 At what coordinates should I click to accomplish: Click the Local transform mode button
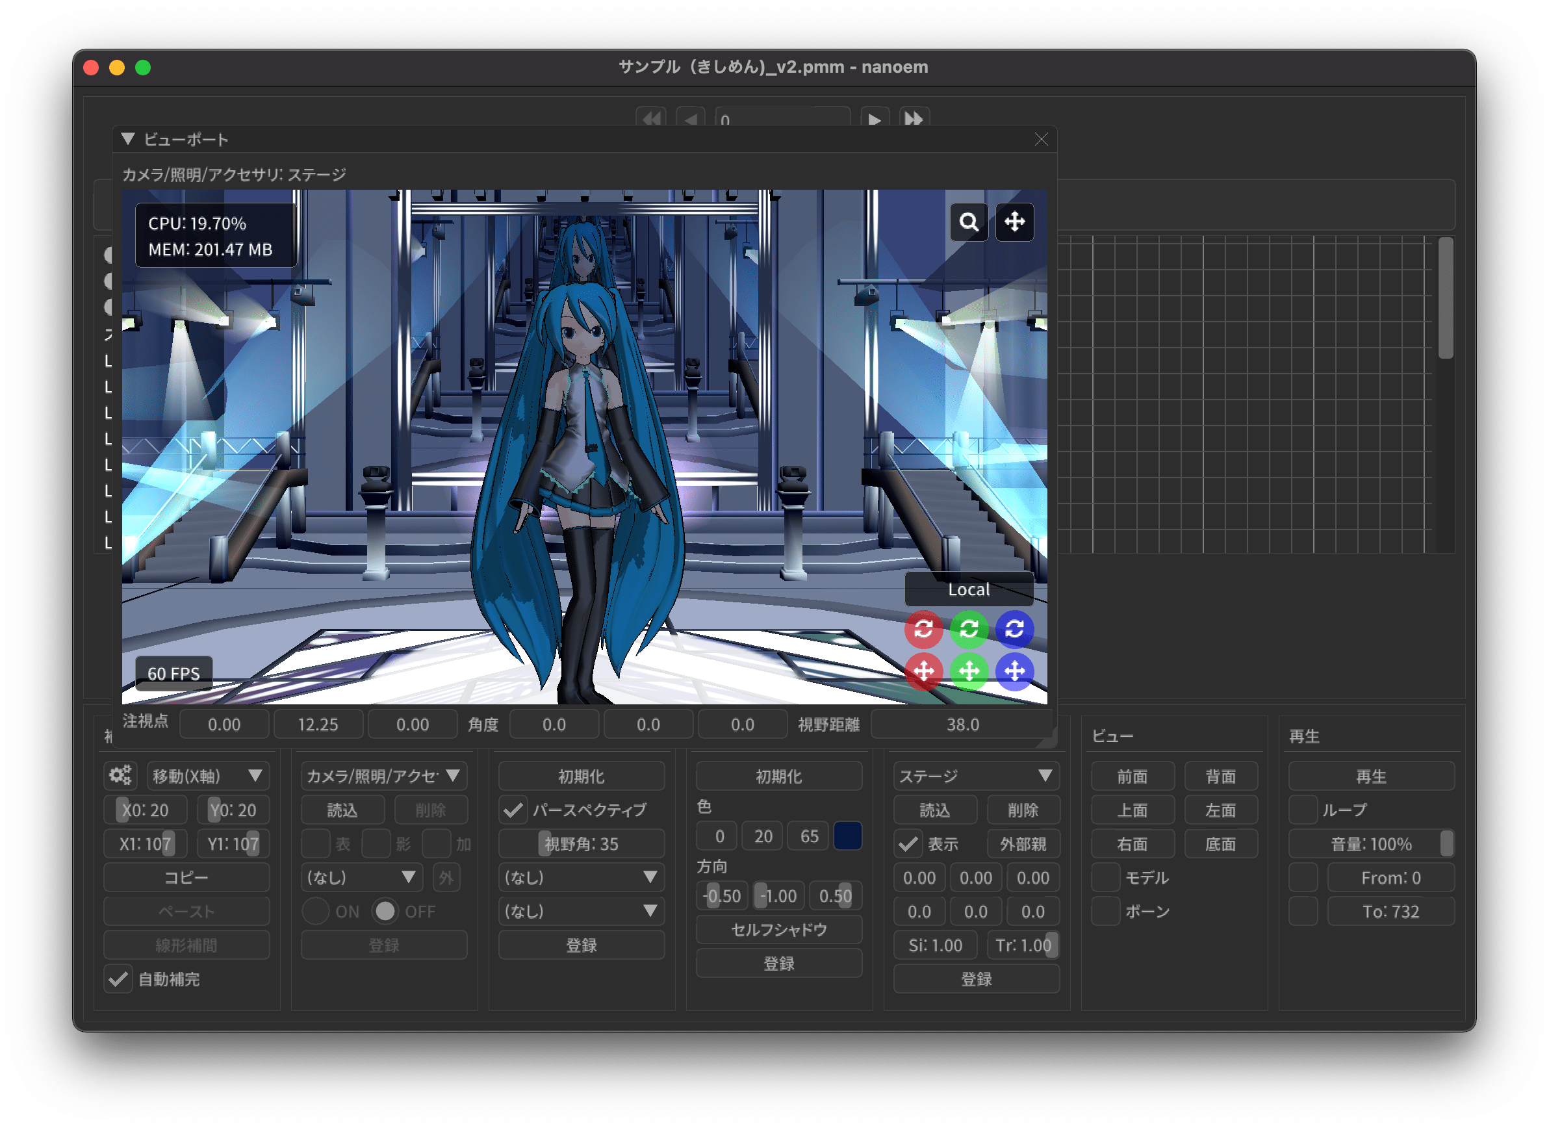969,589
